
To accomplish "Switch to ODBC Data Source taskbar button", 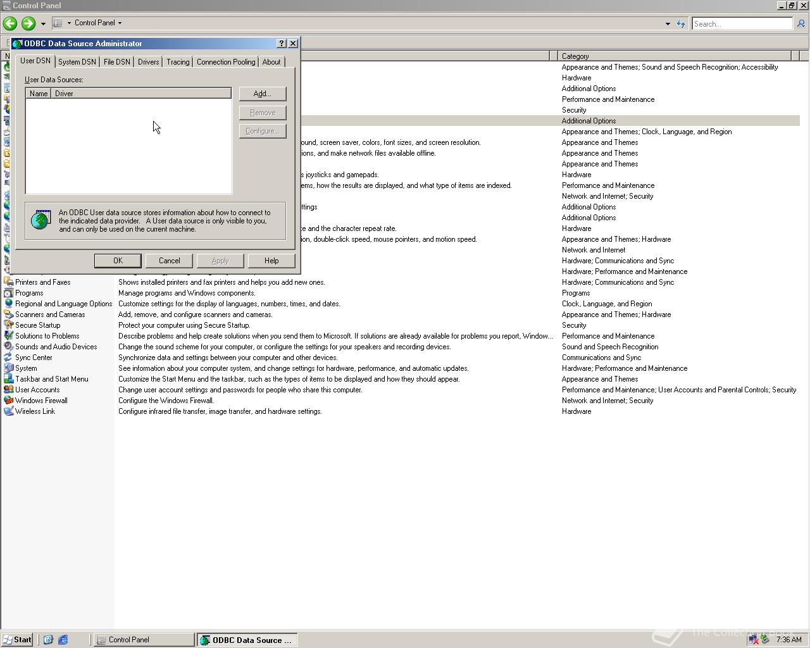I will click(x=247, y=640).
